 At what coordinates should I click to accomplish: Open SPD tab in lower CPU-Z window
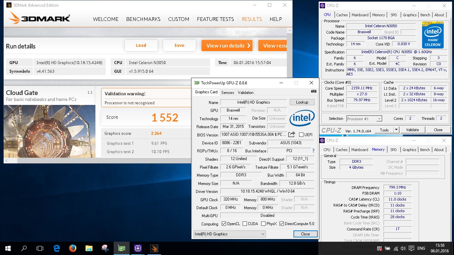tap(394, 150)
